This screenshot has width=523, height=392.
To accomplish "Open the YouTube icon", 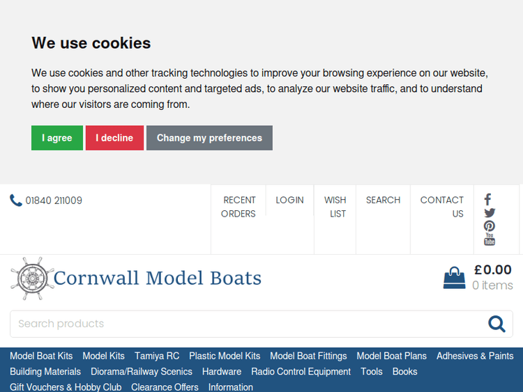I will (x=490, y=240).
